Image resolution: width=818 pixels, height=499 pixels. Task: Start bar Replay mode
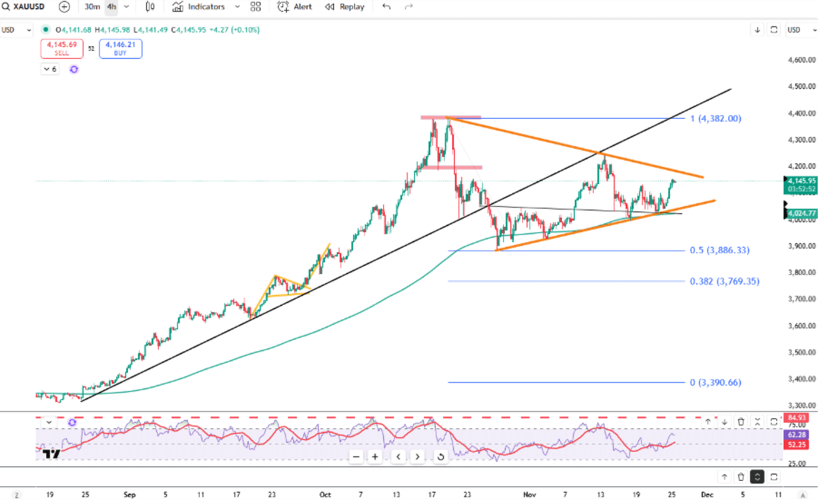coord(344,7)
